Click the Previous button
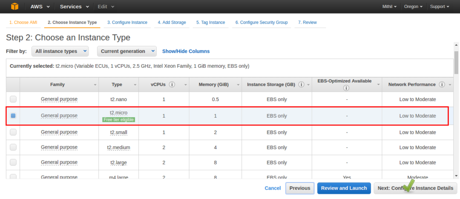 pos(300,188)
